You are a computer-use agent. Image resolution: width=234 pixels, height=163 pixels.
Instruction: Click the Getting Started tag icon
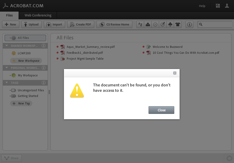14,96
